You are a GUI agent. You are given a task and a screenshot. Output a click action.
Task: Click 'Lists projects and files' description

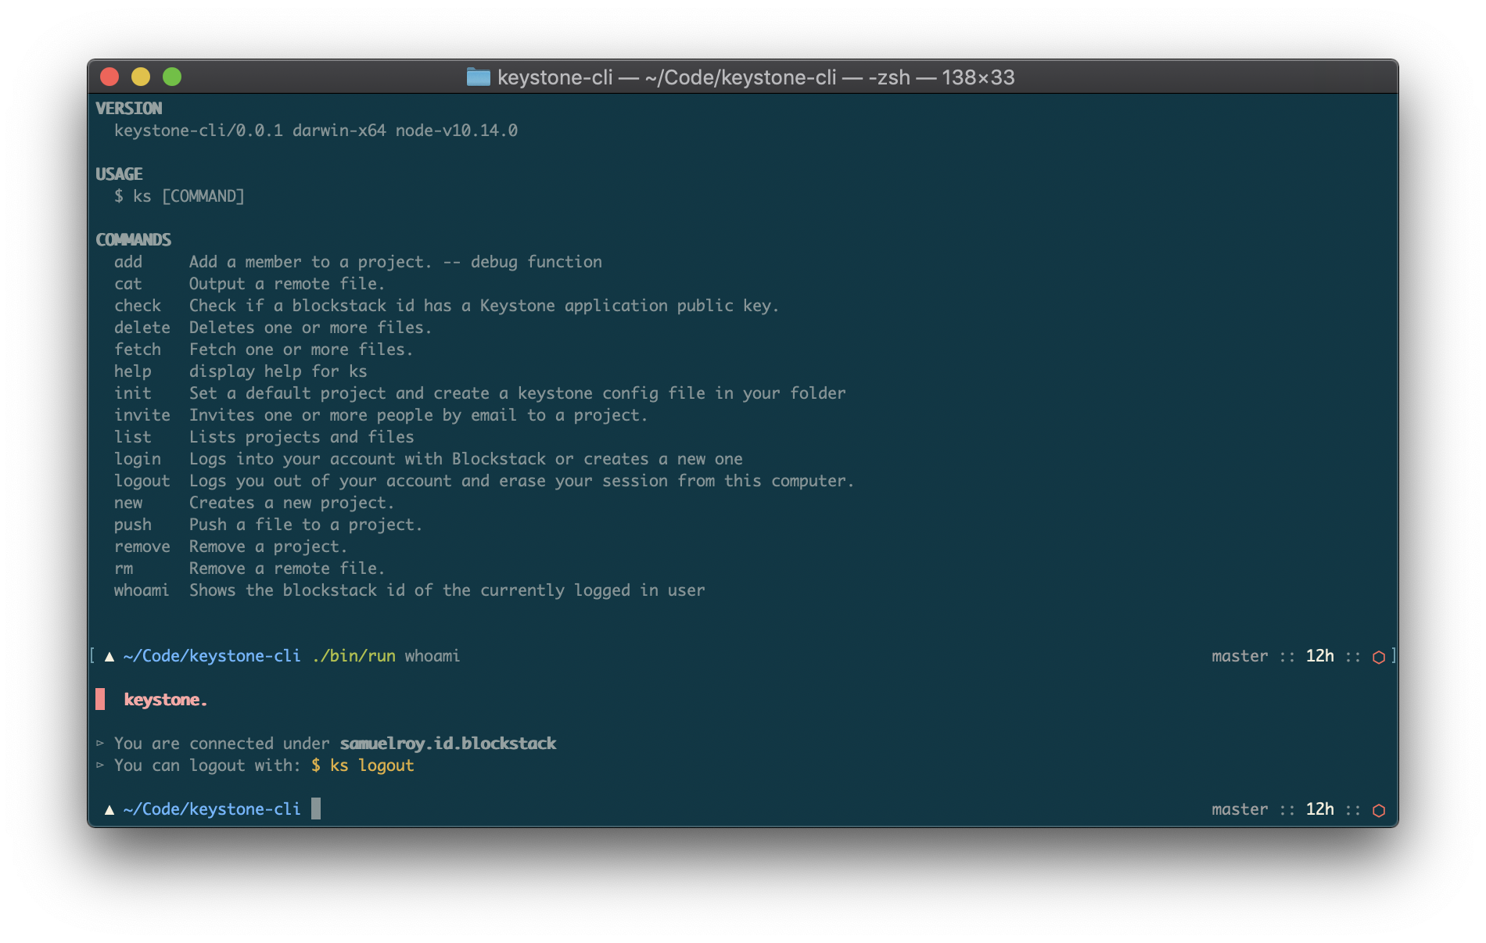(302, 437)
